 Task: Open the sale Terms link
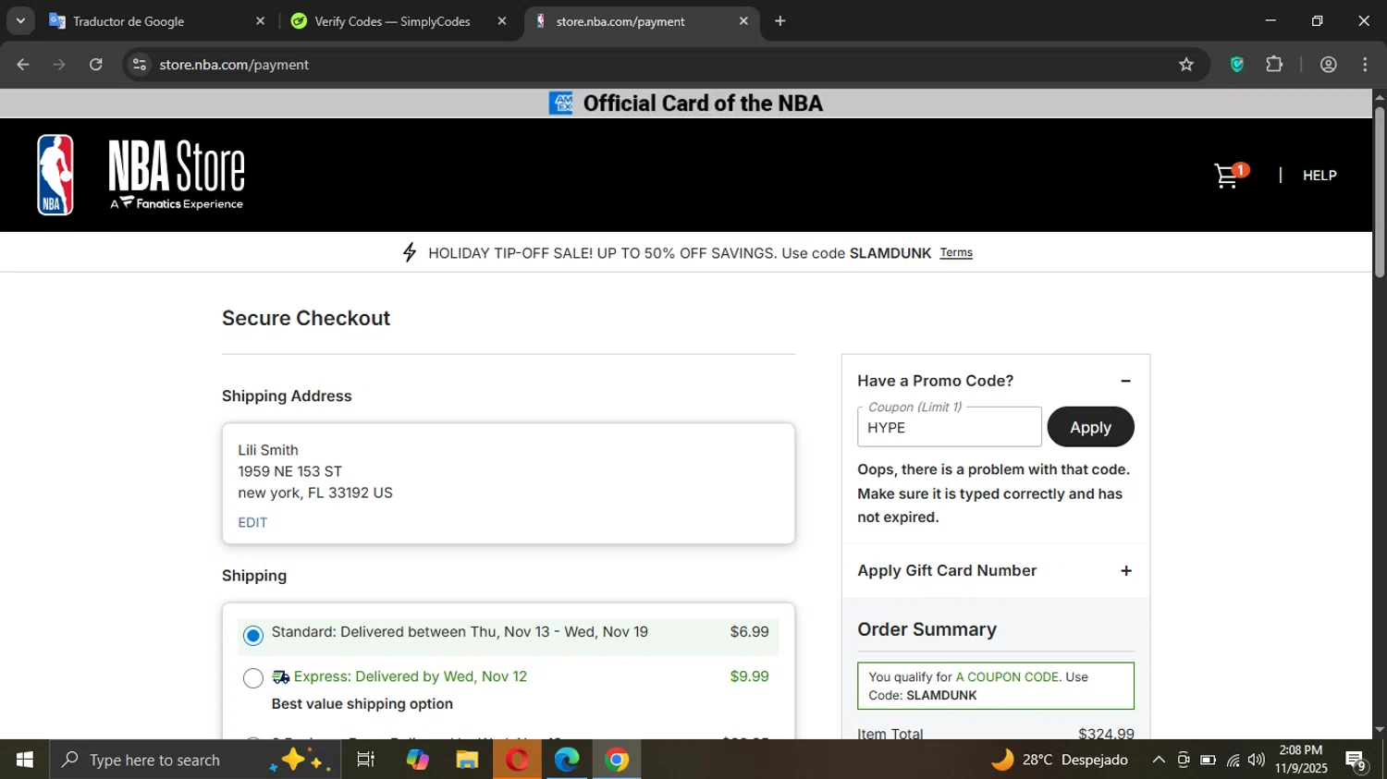956,252
